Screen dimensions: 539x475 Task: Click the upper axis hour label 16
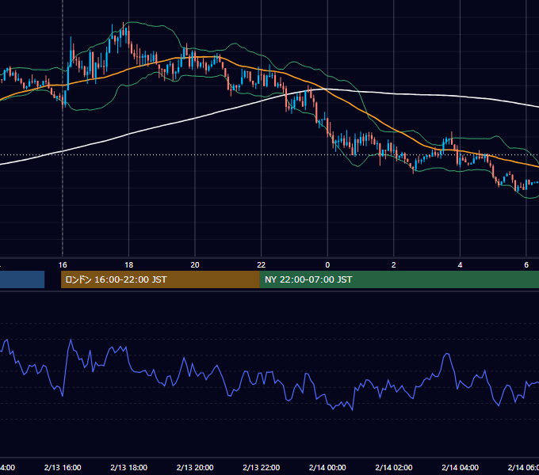coord(63,265)
